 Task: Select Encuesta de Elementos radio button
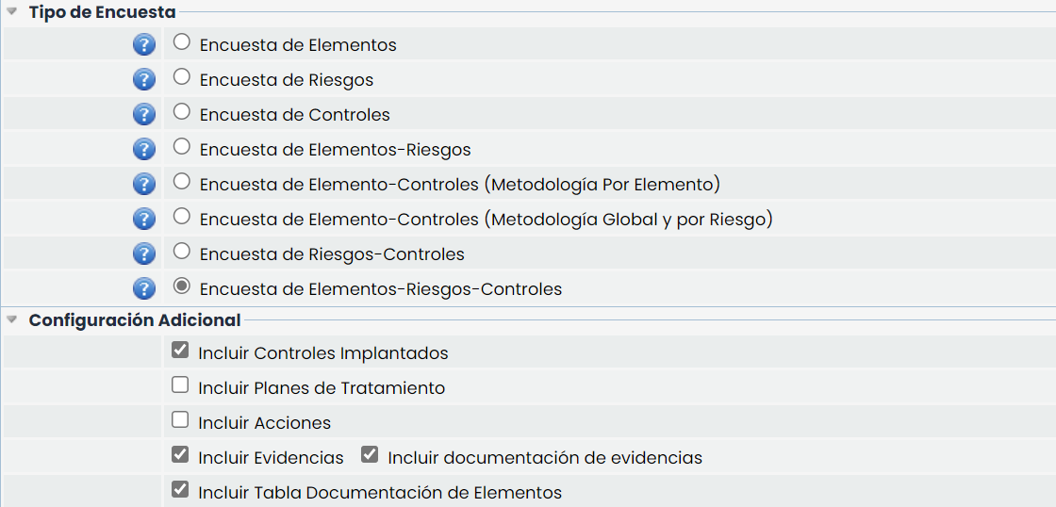(182, 42)
